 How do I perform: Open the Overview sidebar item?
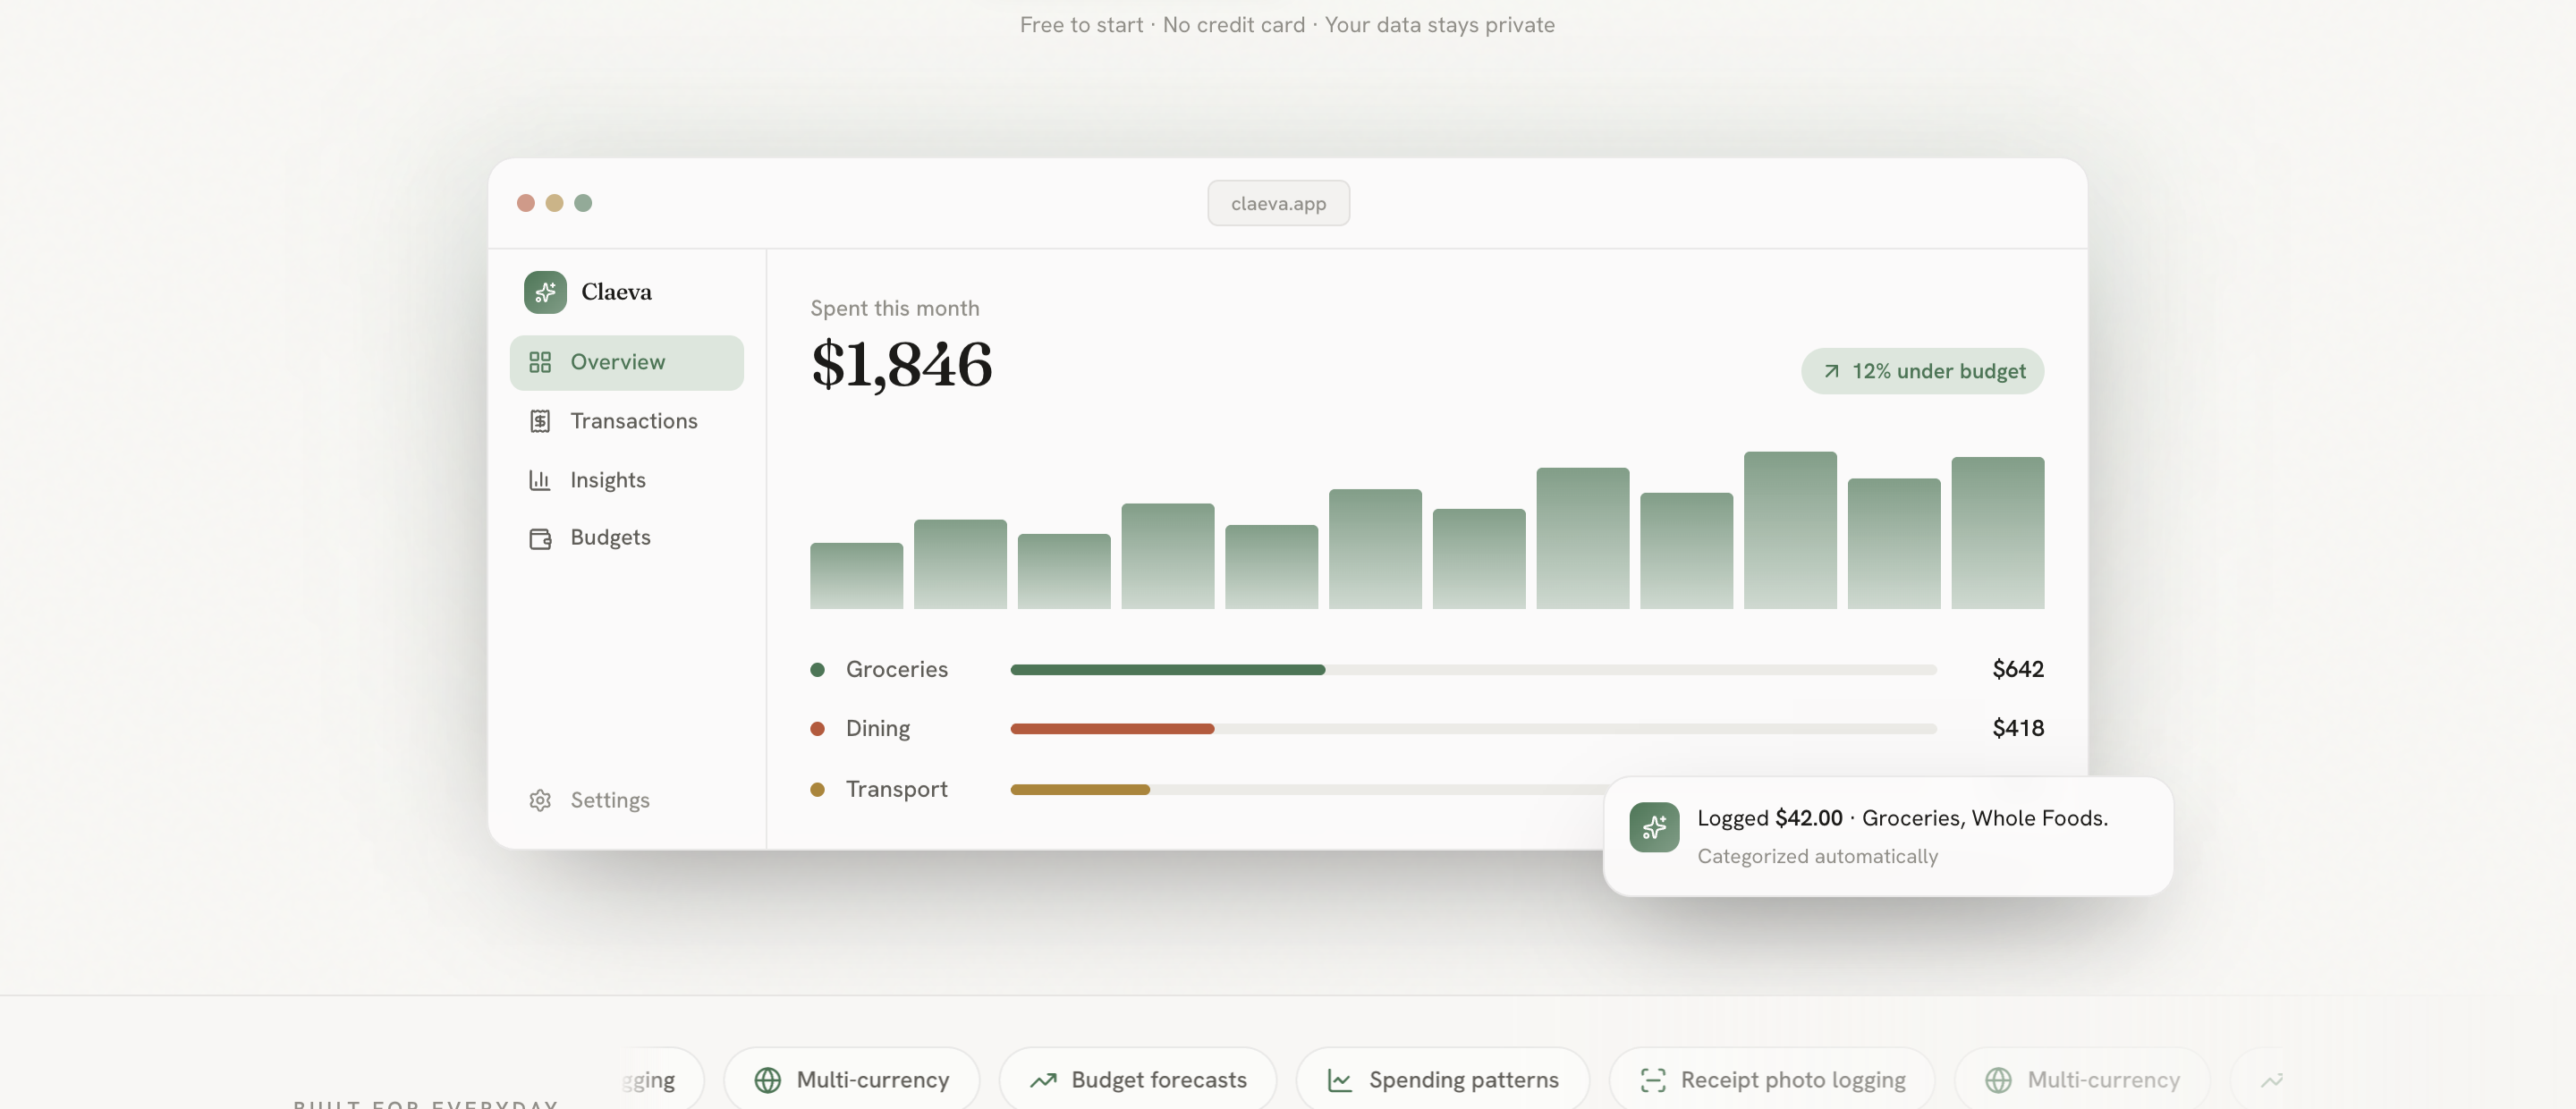(x=626, y=362)
